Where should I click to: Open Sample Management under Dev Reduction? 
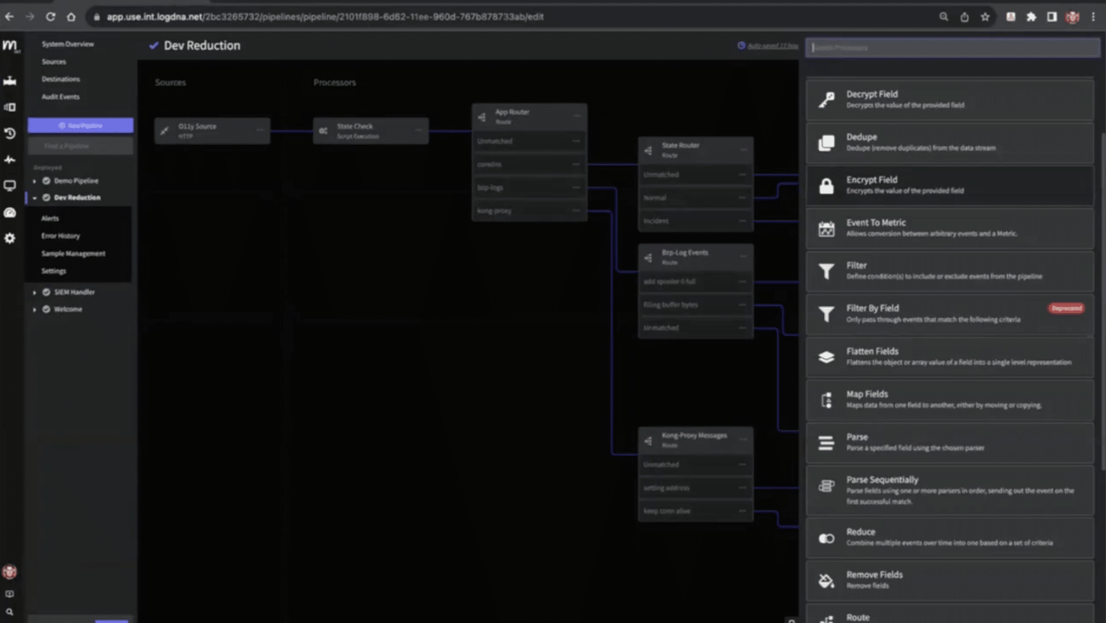[73, 253]
